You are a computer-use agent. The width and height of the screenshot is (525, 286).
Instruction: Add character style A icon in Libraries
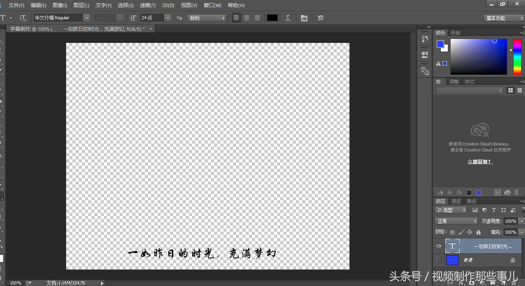[x=449, y=192]
